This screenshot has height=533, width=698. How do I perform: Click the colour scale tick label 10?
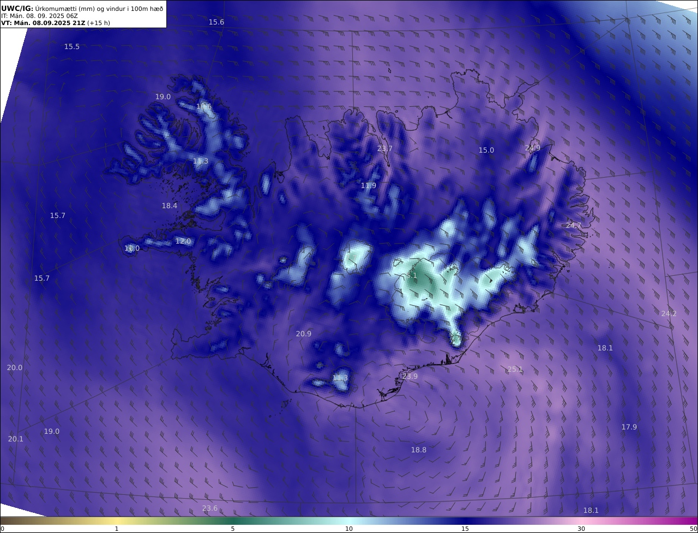tap(349, 529)
